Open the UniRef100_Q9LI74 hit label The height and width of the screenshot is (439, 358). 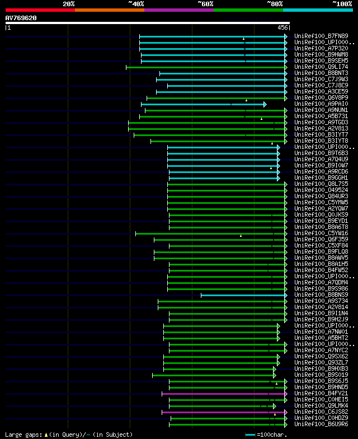pyautogui.click(x=321, y=67)
